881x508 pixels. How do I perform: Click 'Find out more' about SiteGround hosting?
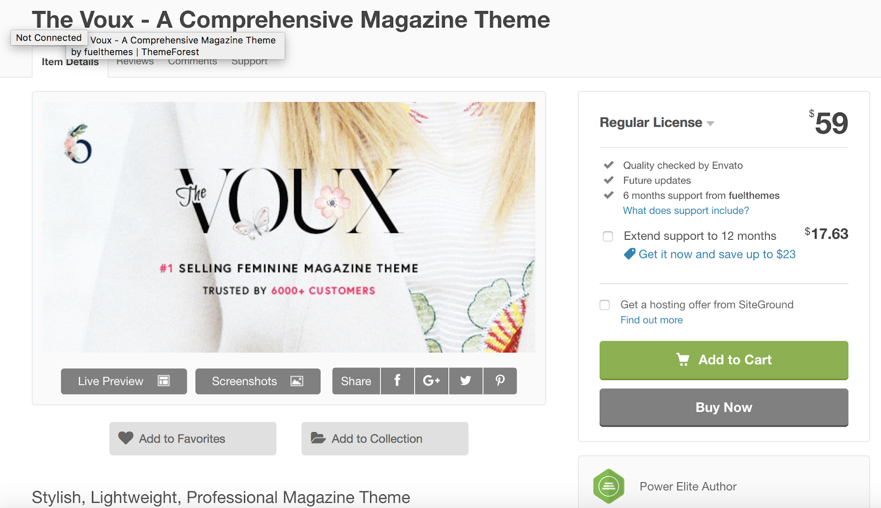(651, 320)
